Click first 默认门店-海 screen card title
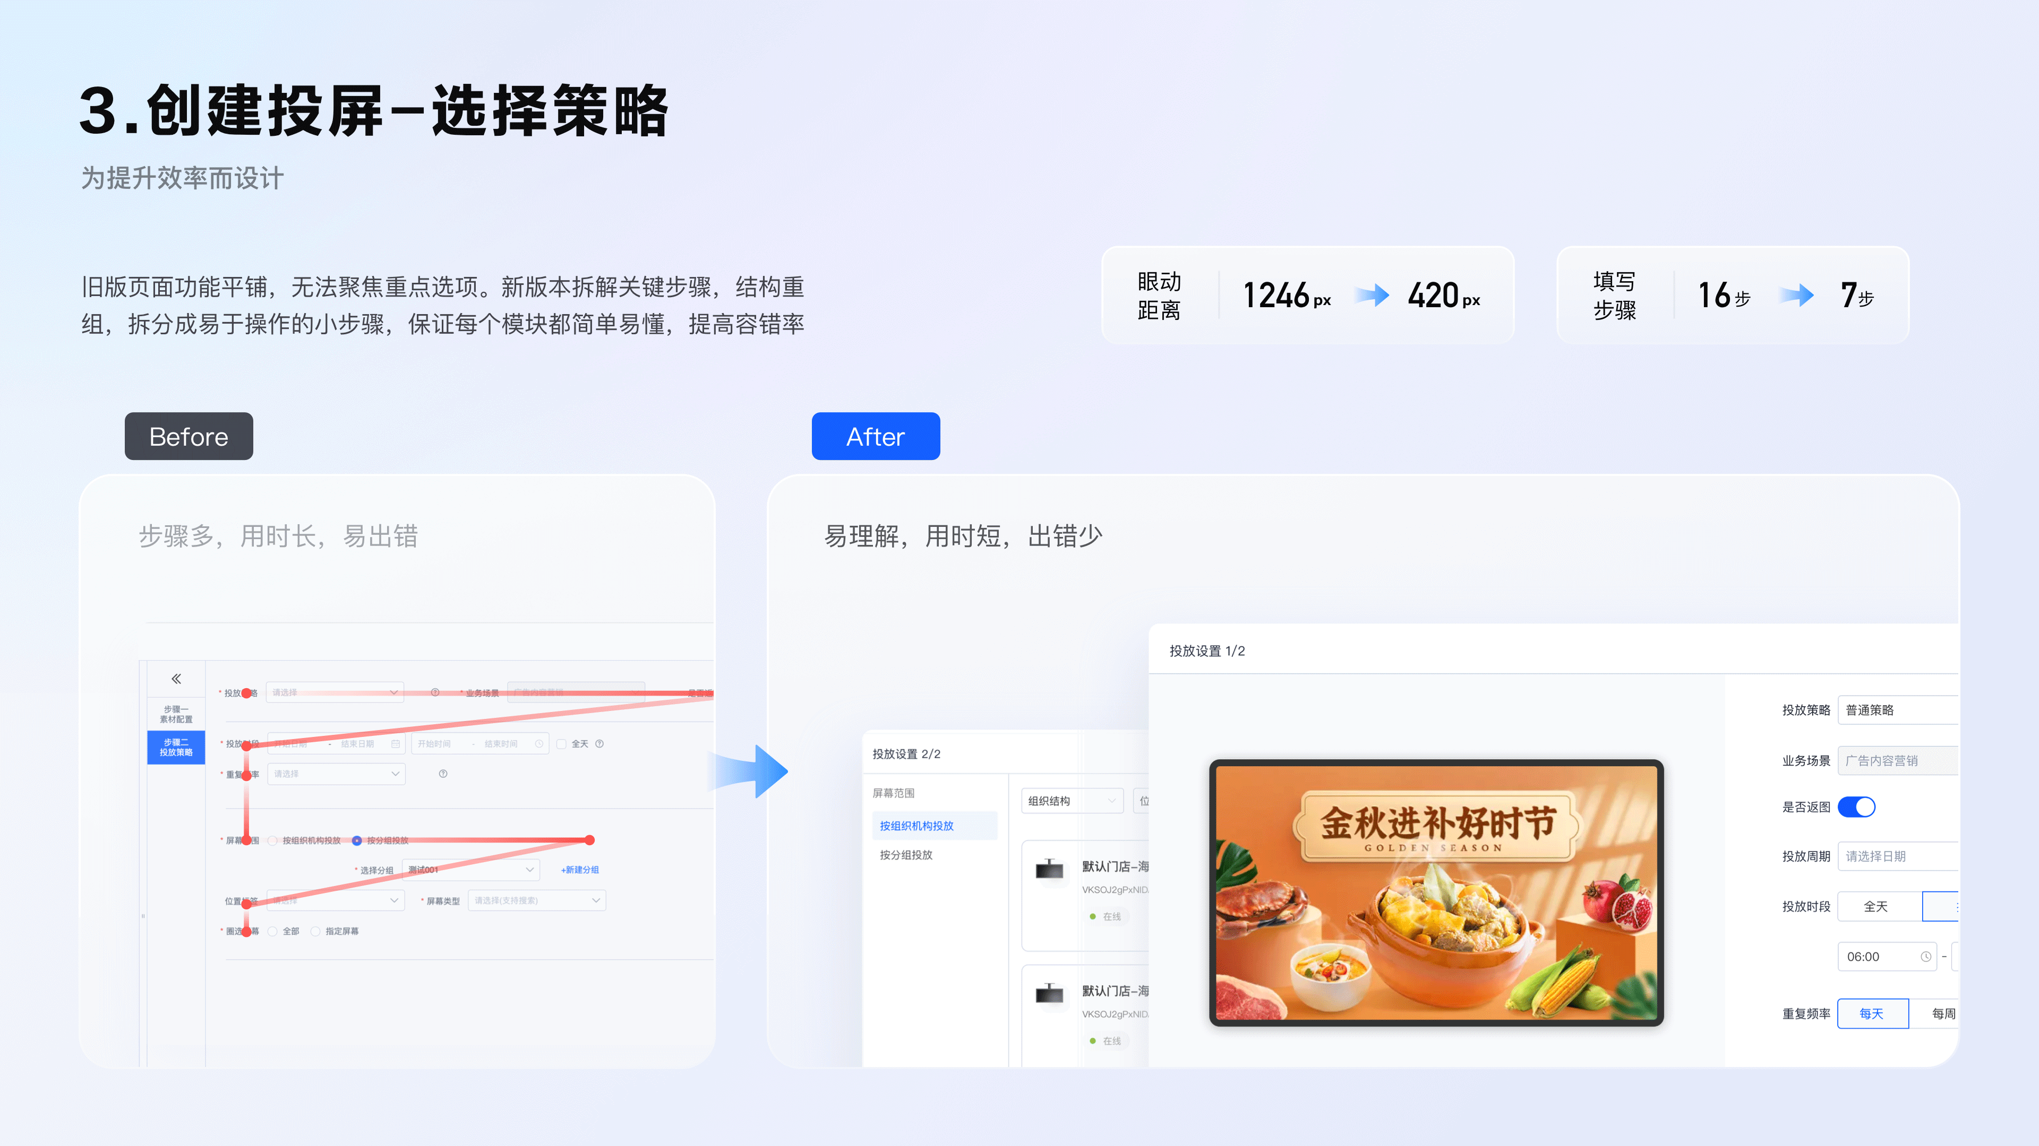The image size is (2039, 1146). [1115, 866]
